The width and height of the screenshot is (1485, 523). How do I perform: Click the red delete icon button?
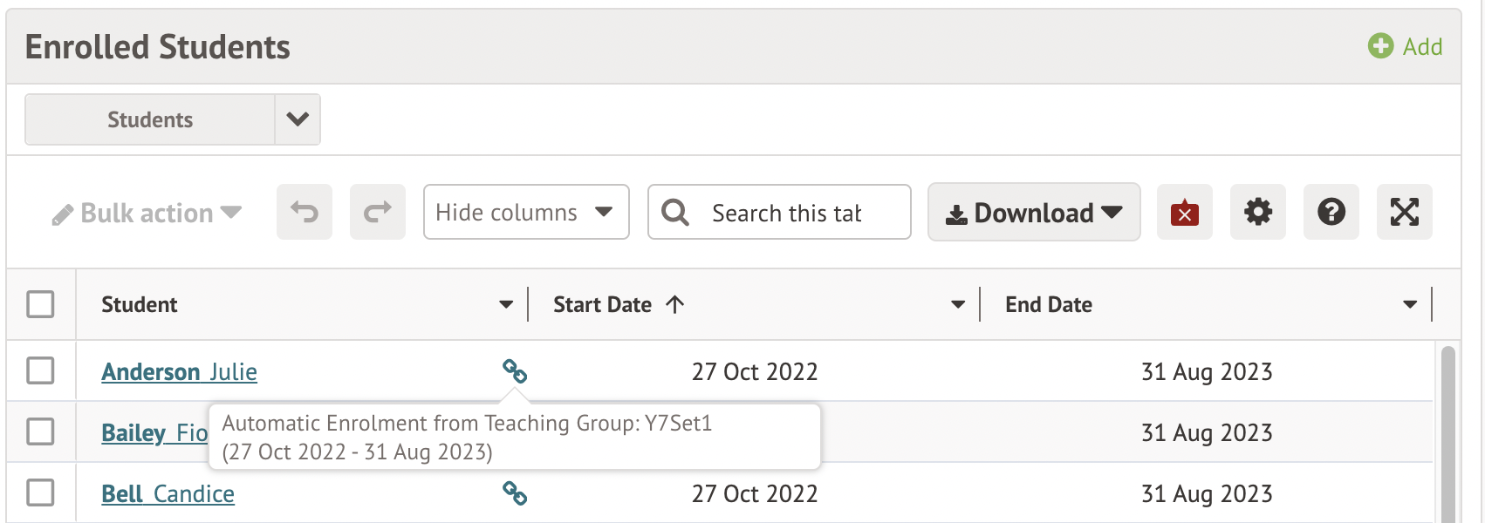click(1184, 212)
